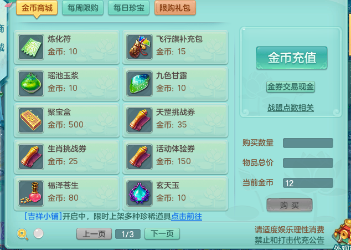Pick the 玄天玉 teal jade icon

click(139, 193)
